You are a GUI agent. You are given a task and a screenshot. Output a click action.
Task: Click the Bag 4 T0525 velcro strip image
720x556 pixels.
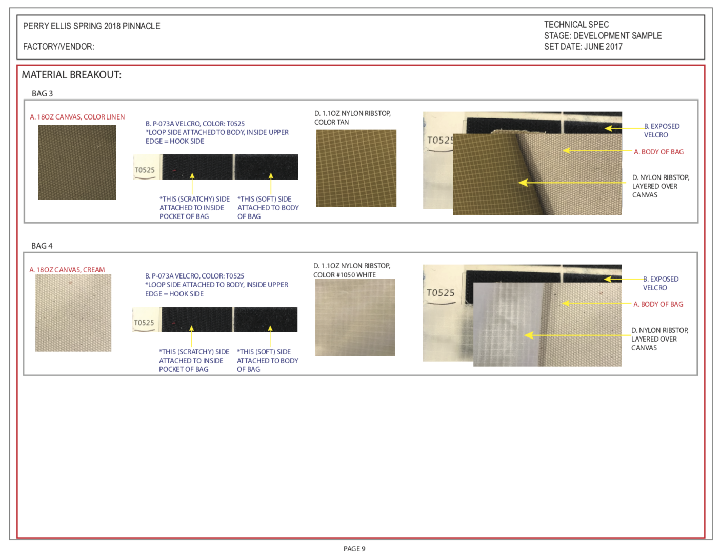tap(215, 320)
